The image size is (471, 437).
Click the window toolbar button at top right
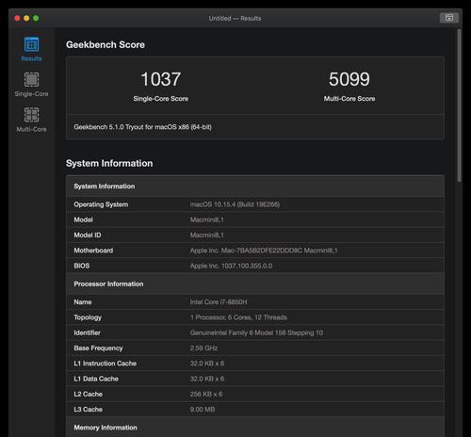coord(449,18)
